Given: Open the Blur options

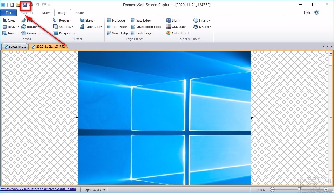Looking at the screenshot, I should [x=173, y=20].
